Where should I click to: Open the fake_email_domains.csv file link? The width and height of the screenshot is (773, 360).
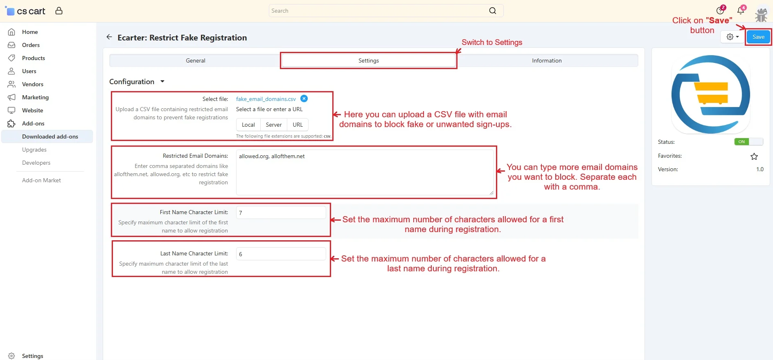click(266, 99)
